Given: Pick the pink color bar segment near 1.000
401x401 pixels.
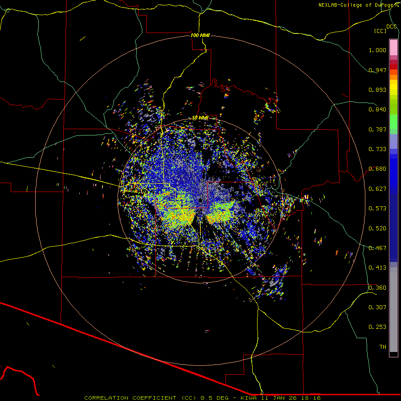Looking at the screenshot, I should point(393,48).
